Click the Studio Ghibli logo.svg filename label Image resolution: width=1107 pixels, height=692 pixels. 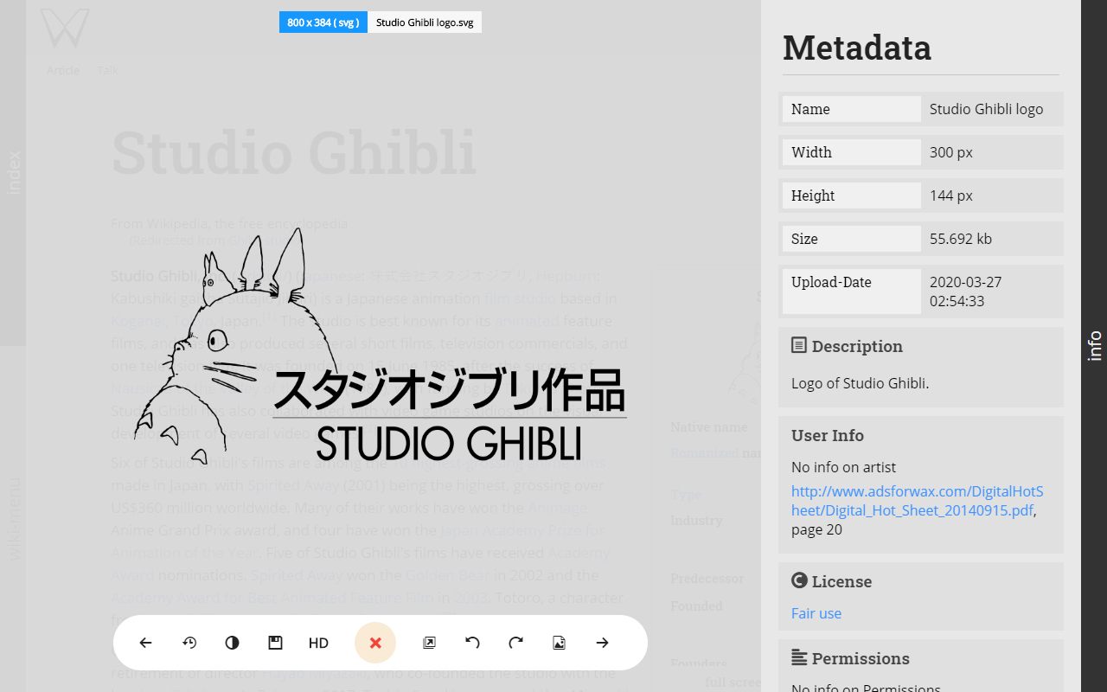[425, 22]
